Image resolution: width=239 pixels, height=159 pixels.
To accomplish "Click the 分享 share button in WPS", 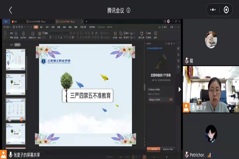I will [172, 27].
